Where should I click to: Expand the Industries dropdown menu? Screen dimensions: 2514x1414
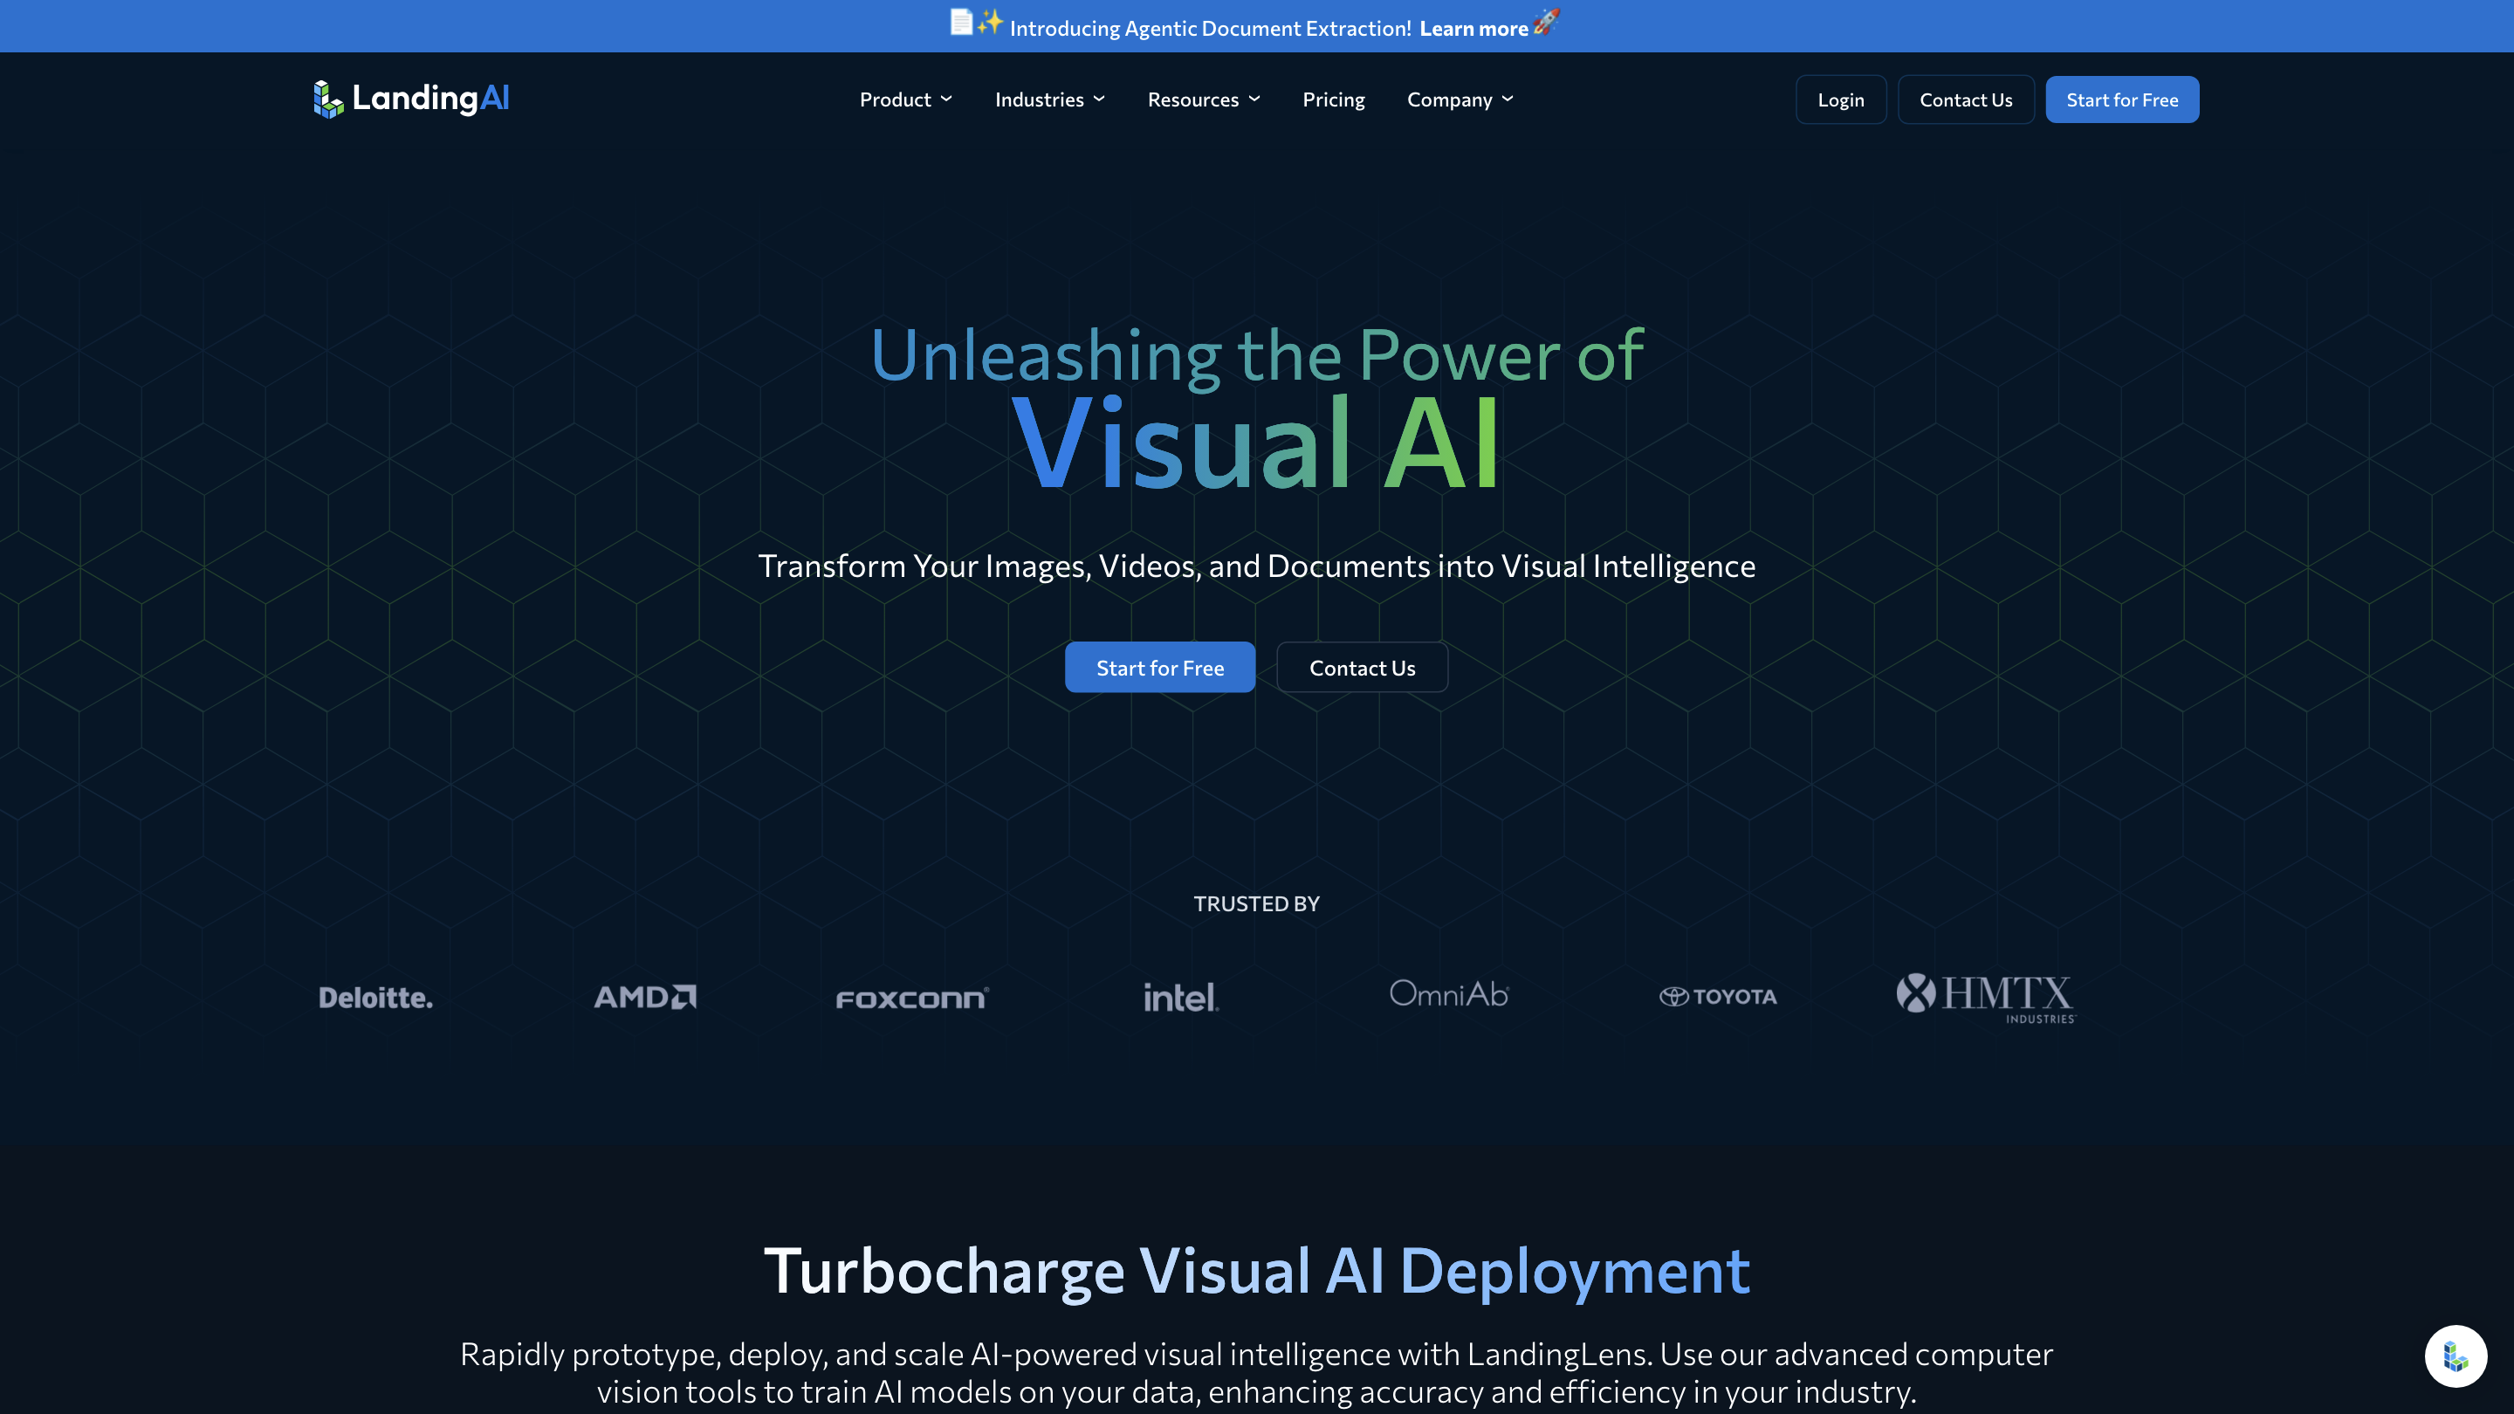pyautogui.click(x=1049, y=100)
